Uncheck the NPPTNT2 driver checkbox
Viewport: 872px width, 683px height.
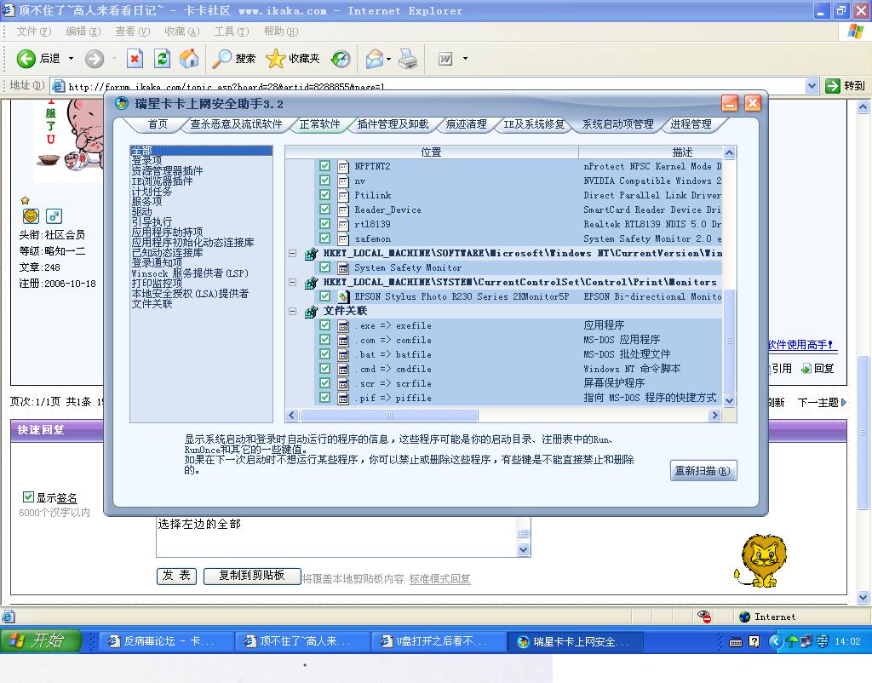(x=324, y=166)
